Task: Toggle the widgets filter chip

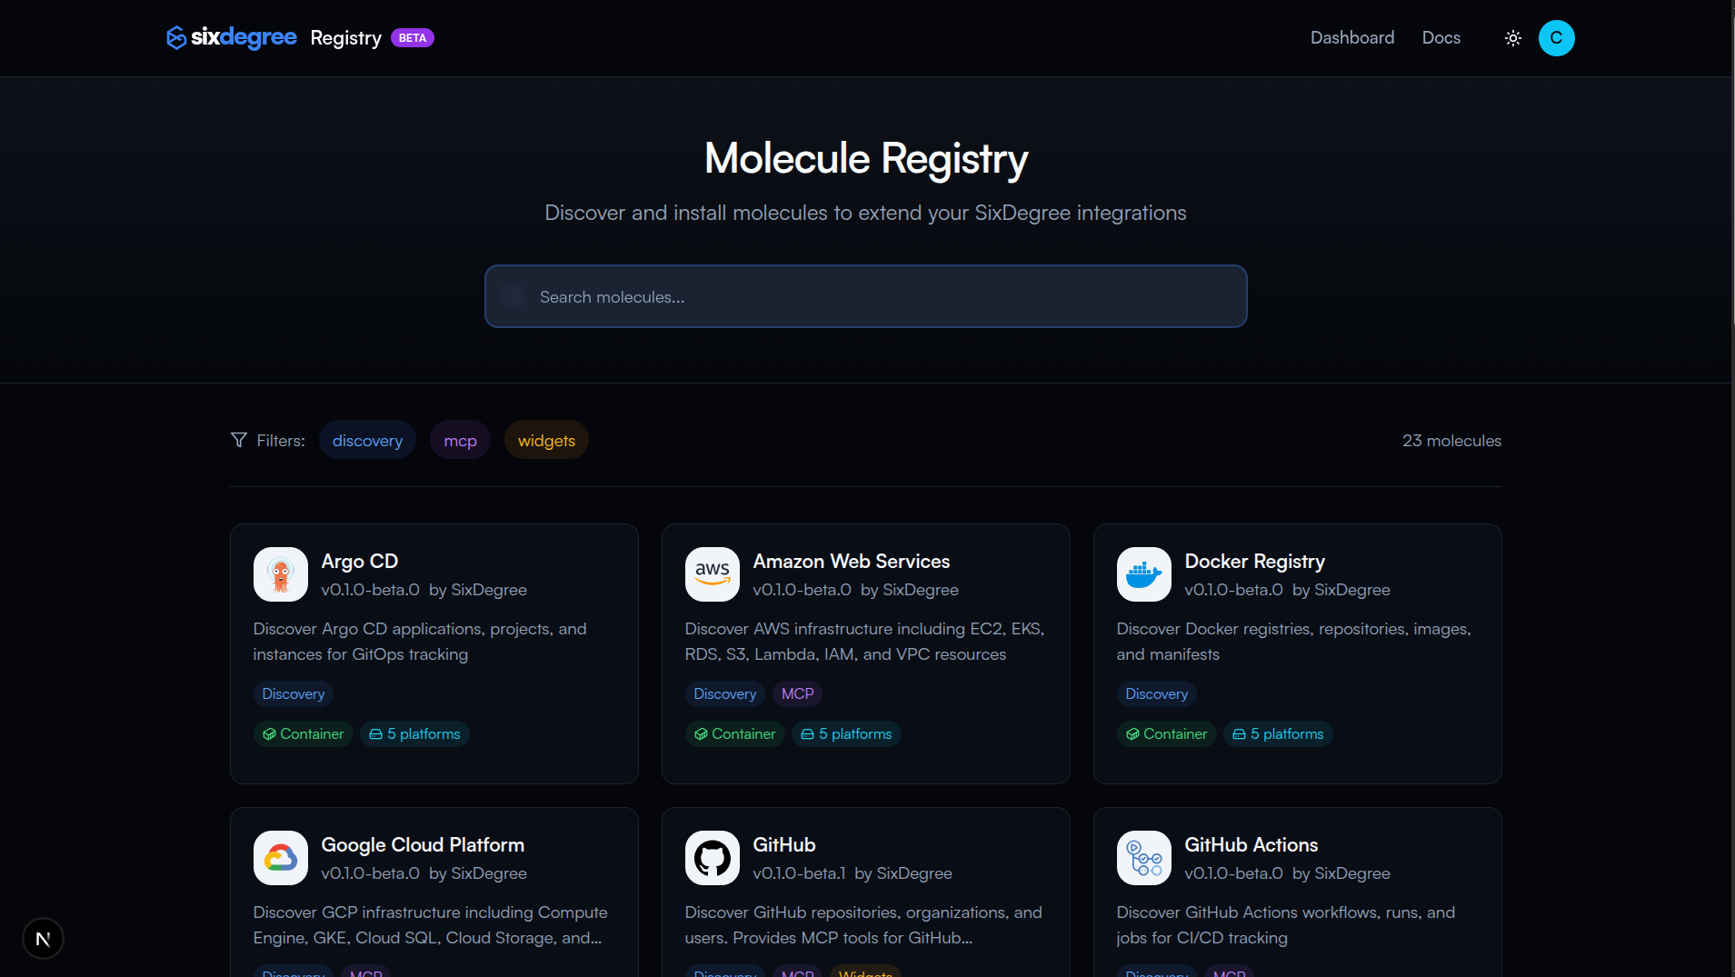Action: 545,440
